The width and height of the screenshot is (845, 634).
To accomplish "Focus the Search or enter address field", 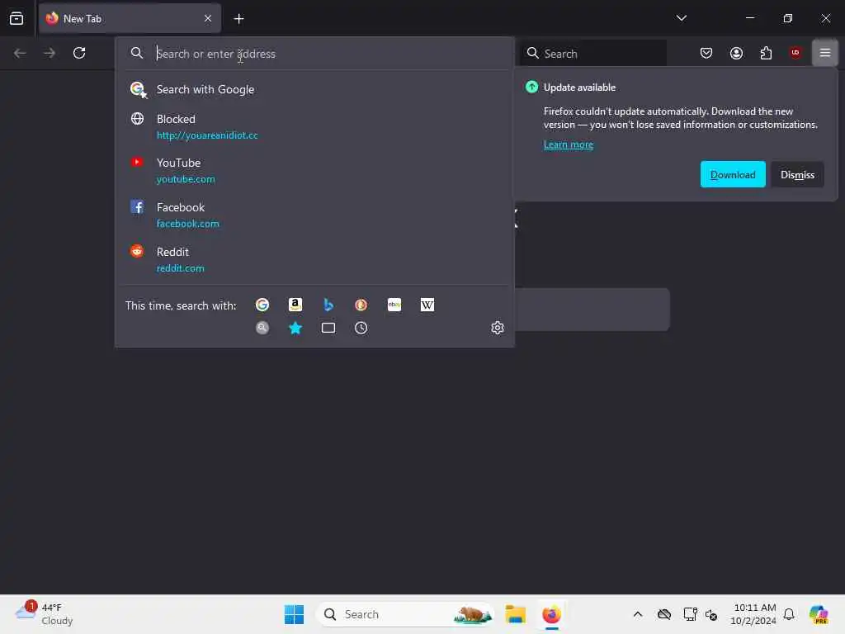I will pyautogui.click(x=314, y=54).
